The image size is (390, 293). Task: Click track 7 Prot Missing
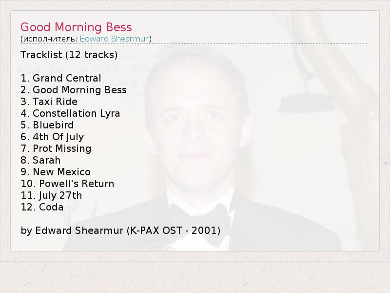56,148
